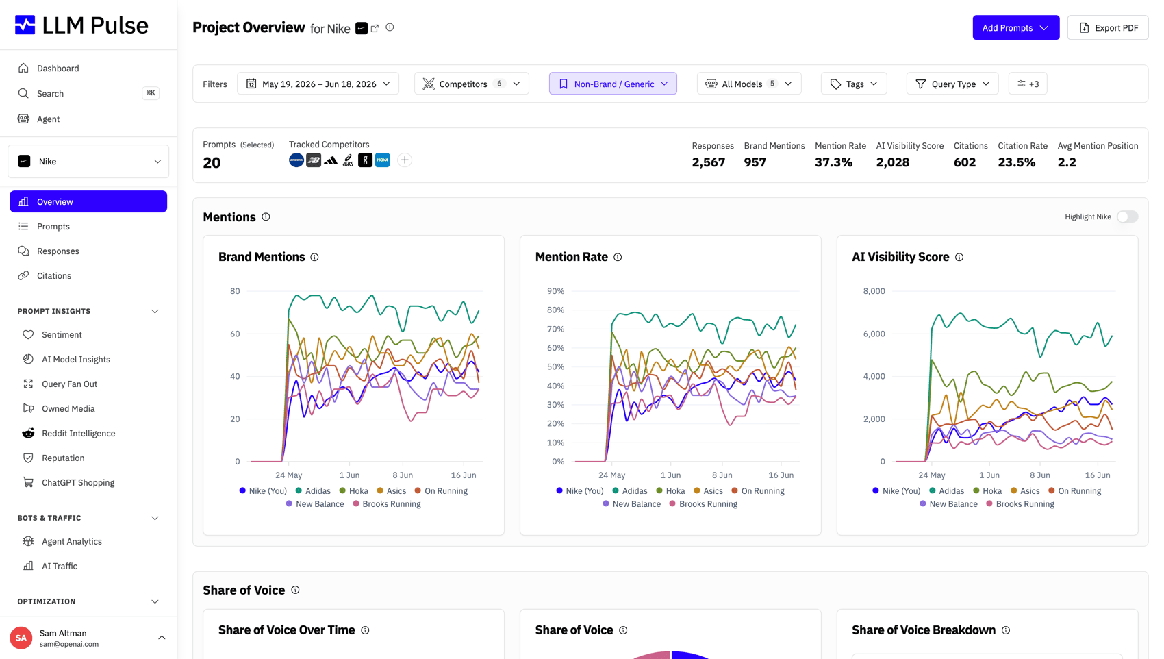Open the date range filter dropdown
The image size is (1164, 659).
(x=318, y=84)
